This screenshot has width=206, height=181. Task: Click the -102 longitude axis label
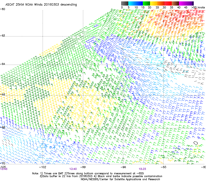click(x=43, y=167)
